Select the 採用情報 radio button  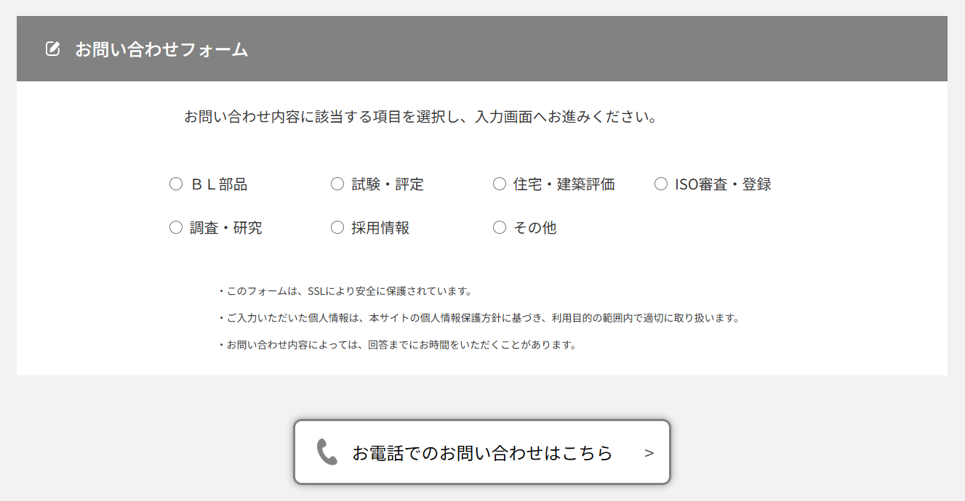pyautogui.click(x=337, y=228)
